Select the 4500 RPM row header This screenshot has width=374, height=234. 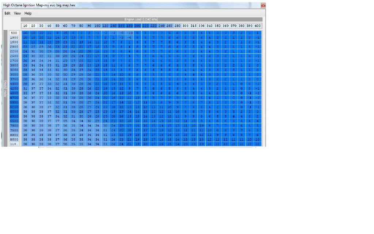pyautogui.click(x=14, y=93)
